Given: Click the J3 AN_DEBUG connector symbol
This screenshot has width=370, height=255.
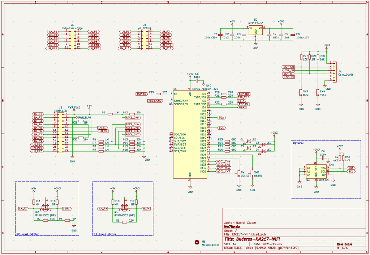Looking at the screenshot, I should (x=144, y=40).
